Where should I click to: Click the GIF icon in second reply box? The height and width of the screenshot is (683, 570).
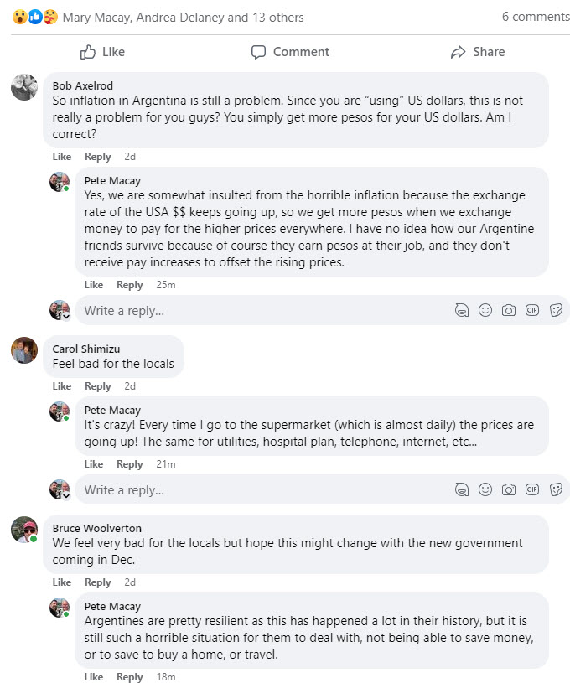coord(531,489)
